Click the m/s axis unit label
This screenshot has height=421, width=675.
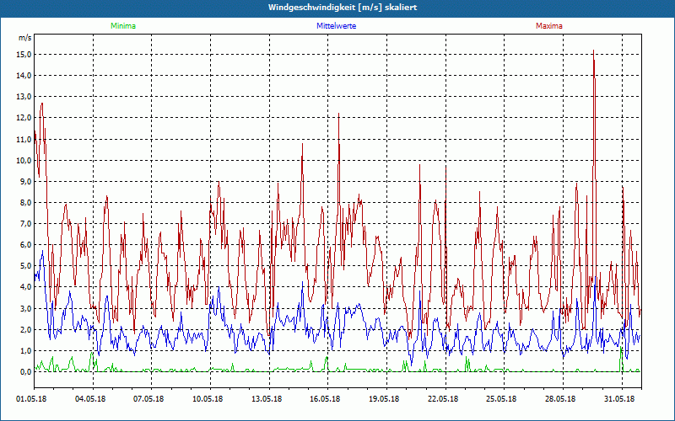pos(25,38)
